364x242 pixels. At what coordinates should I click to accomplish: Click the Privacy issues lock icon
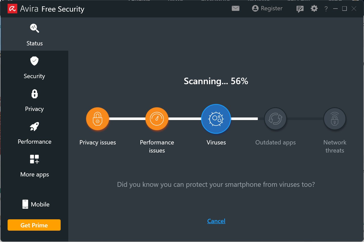[98, 119]
